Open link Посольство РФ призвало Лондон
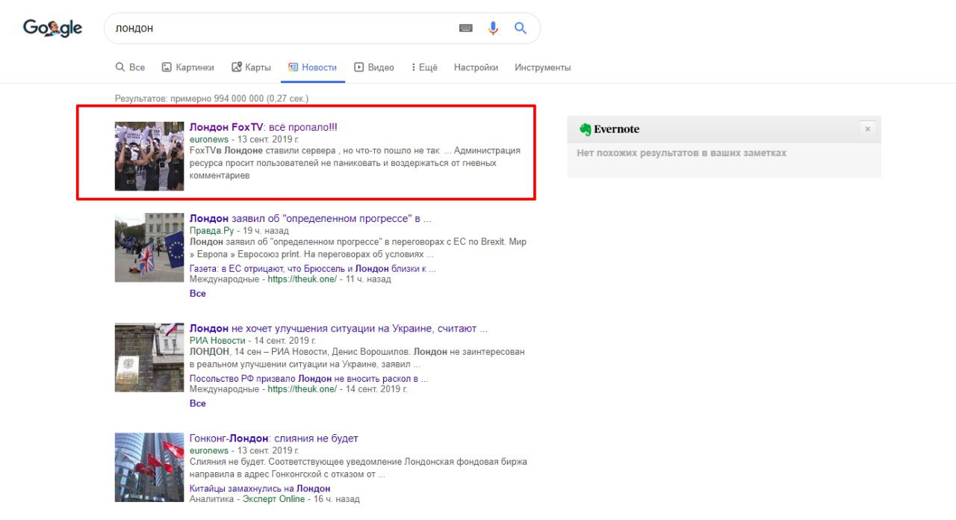The width and height of the screenshot is (956, 520). click(x=309, y=378)
